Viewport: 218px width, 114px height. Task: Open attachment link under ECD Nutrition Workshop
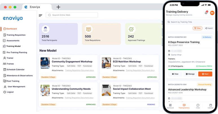pyautogui.click(x=140, y=70)
